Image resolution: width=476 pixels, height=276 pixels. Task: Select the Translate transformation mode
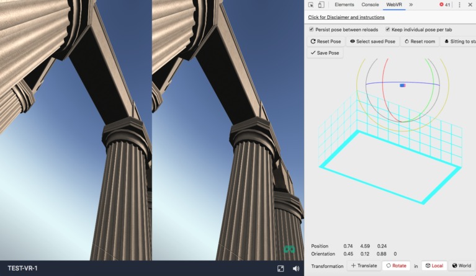coord(364,265)
